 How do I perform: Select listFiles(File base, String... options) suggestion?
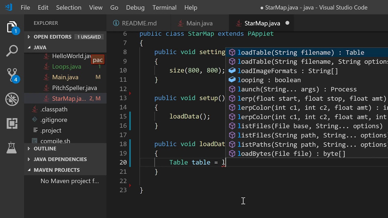click(x=307, y=126)
